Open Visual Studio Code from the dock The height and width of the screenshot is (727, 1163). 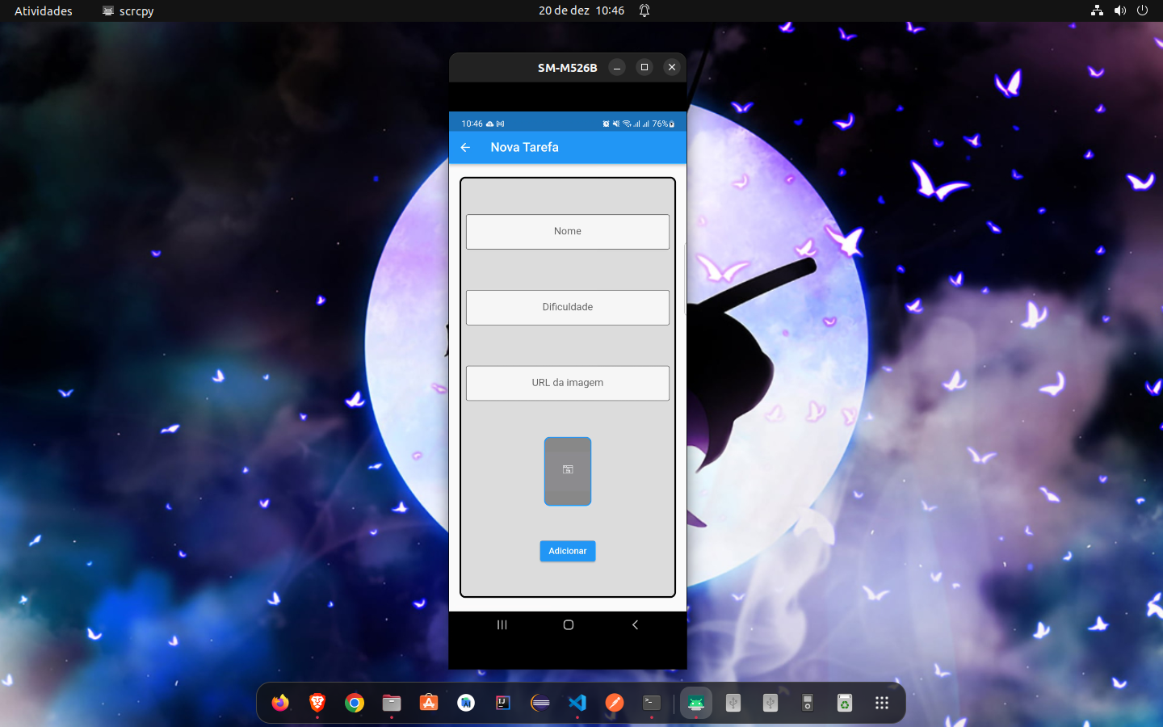click(x=577, y=703)
